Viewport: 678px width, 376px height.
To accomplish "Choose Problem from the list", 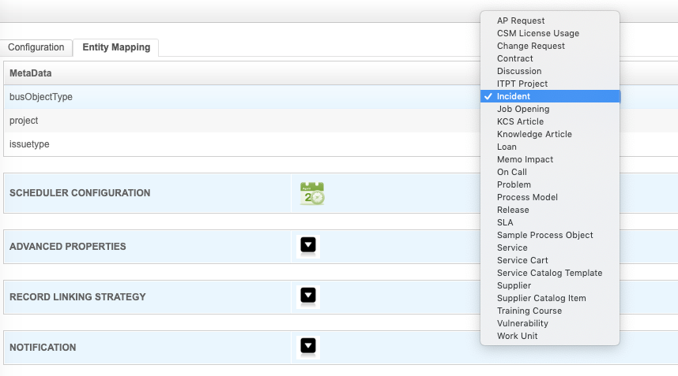I will click(550, 184).
